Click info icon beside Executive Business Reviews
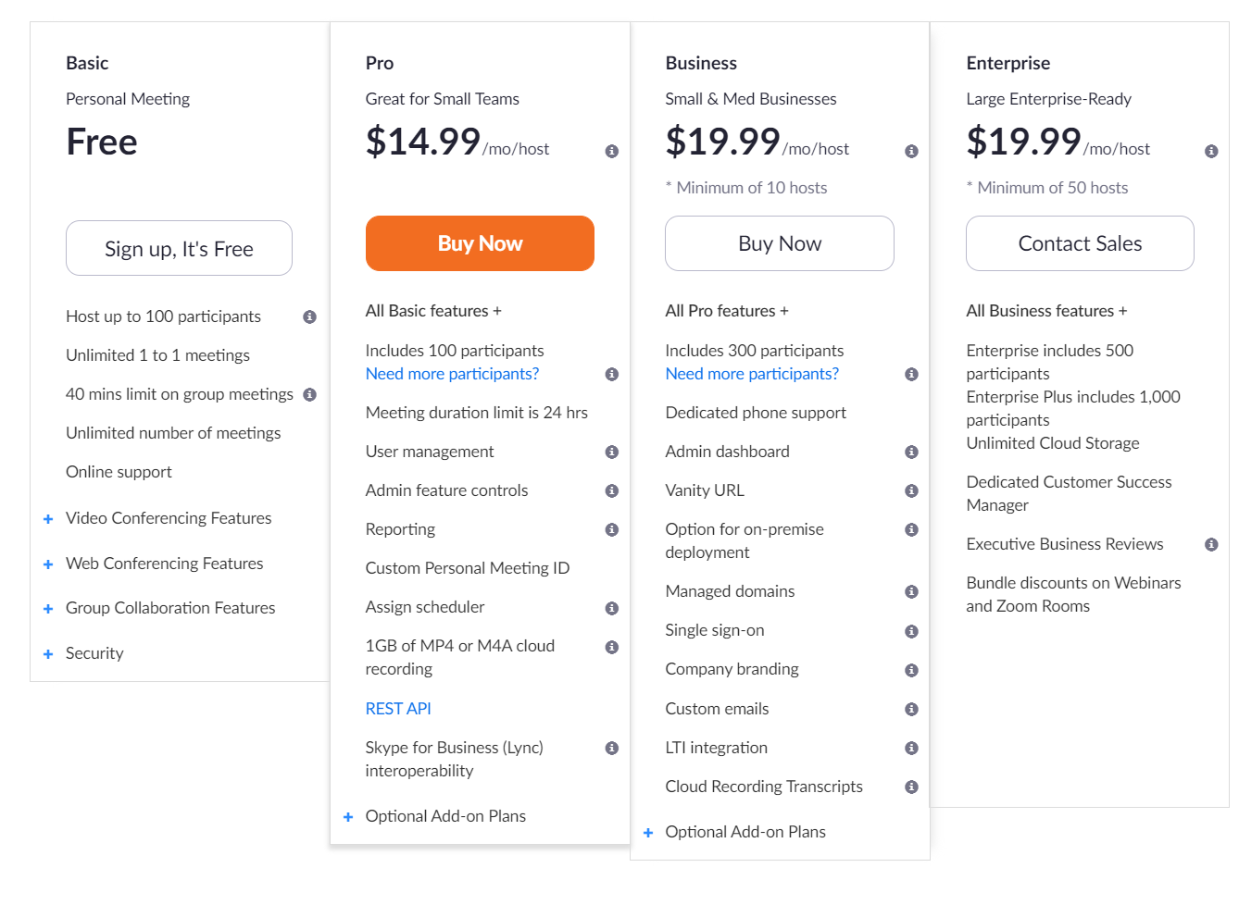 1211,545
